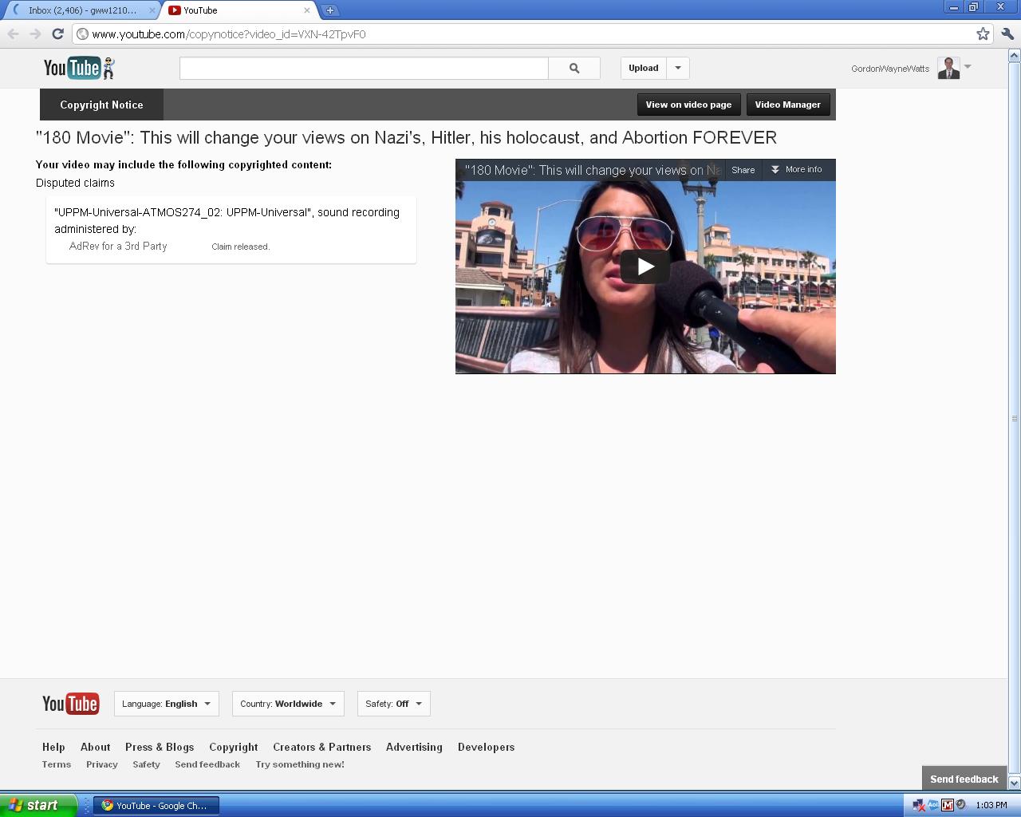Click GordonWayneWatts profile avatar
This screenshot has width=1021, height=817.
click(x=948, y=68)
